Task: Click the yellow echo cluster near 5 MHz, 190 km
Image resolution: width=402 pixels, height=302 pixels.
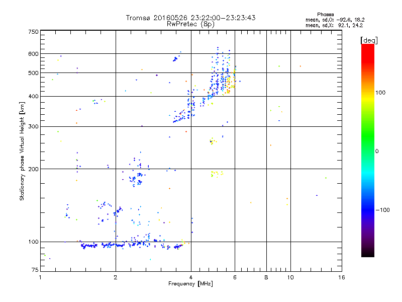Action: coord(217,174)
